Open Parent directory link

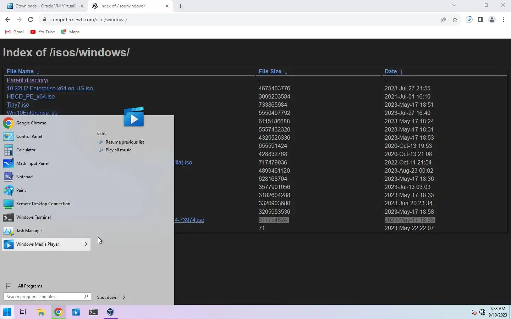(27, 80)
